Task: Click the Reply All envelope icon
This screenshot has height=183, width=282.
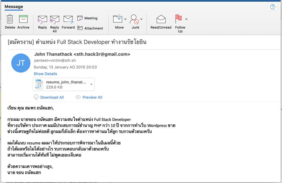Action: (55, 20)
